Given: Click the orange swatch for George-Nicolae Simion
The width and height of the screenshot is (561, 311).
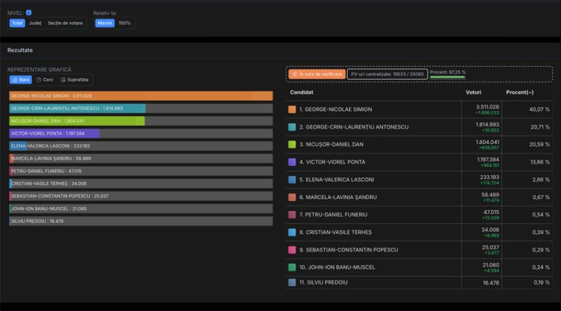Looking at the screenshot, I should click(x=292, y=109).
